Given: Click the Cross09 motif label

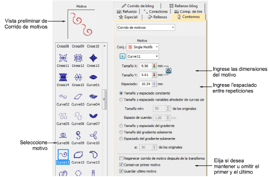Looking at the screenshot, I should coord(78,46).
